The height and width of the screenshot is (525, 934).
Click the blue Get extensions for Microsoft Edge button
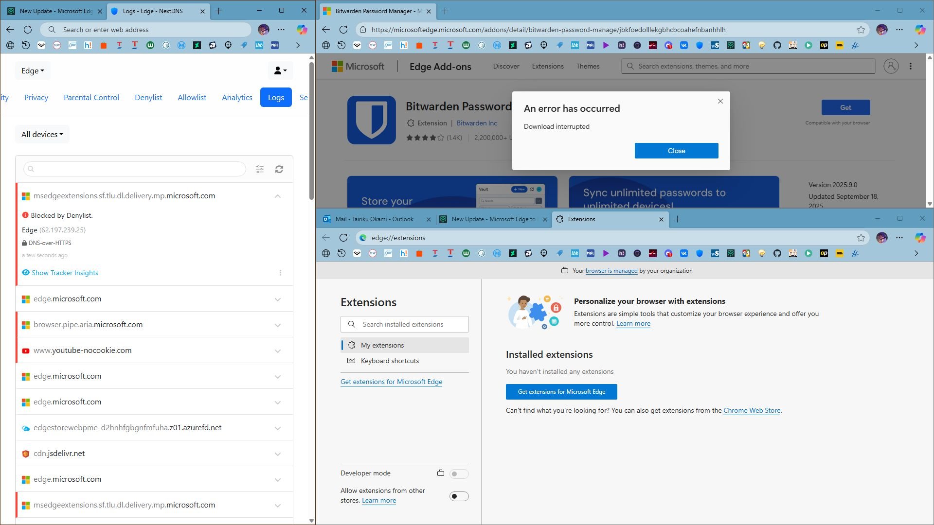click(561, 392)
